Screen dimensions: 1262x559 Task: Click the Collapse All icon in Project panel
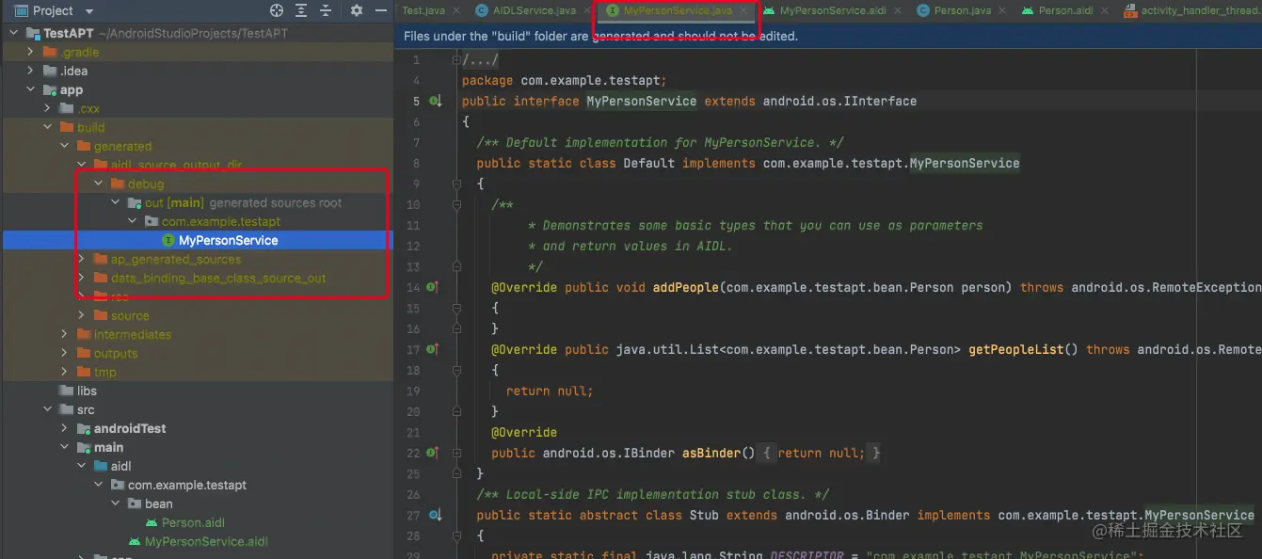(x=326, y=10)
